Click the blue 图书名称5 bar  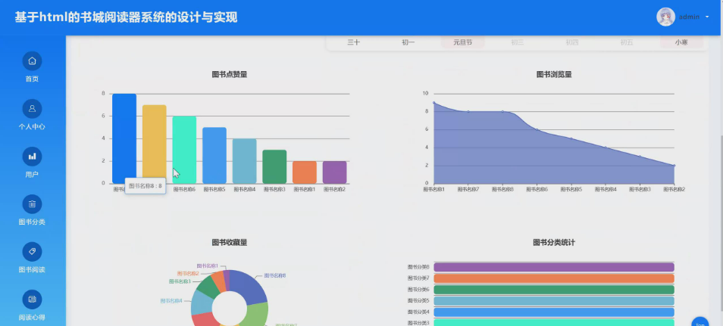click(214, 155)
